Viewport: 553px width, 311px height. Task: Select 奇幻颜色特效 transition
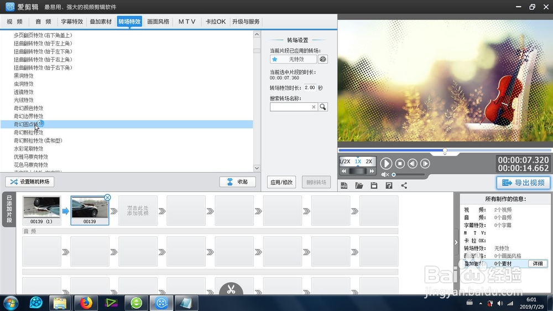[29, 108]
